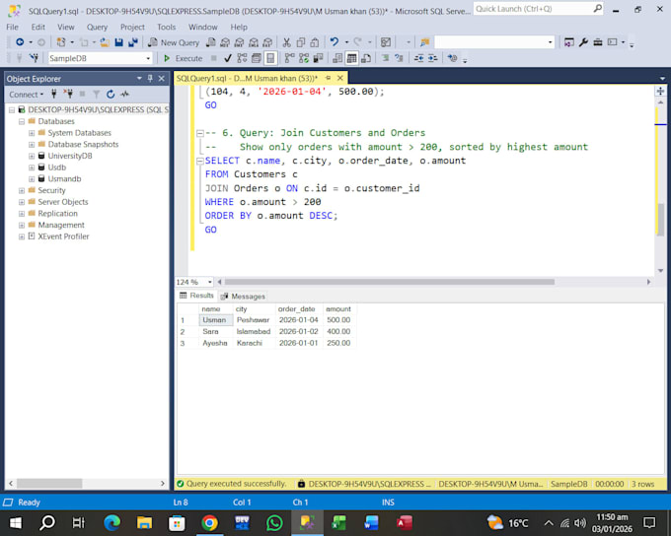Open the Query menu
Viewport: 671px width, 536px height.
(x=97, y=27)
